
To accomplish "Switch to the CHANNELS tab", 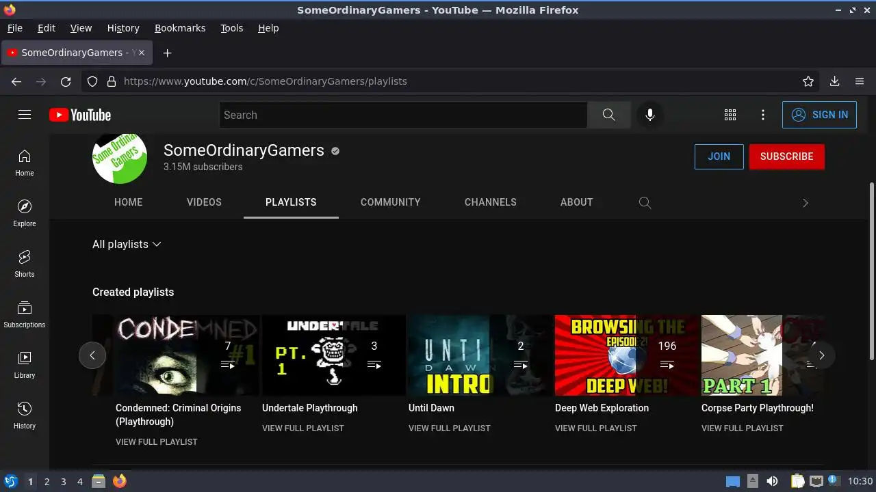I will [x=491, y=202].
